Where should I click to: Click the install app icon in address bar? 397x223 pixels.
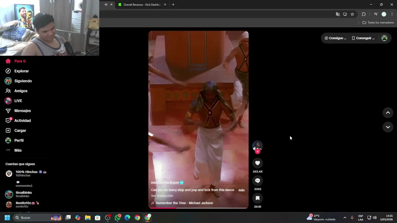[x=345, y=14]
